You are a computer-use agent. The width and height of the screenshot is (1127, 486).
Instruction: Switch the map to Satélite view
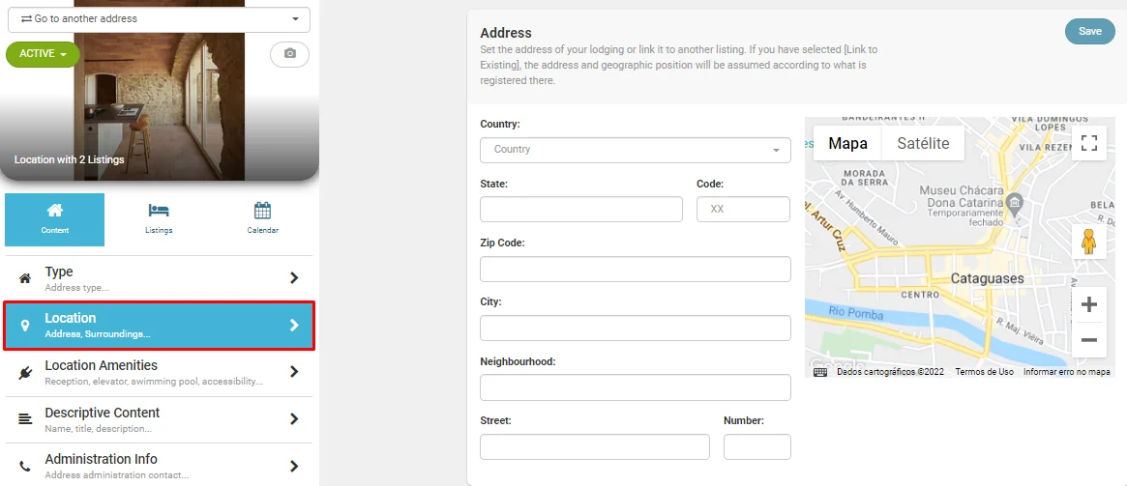tap(923, 144)
